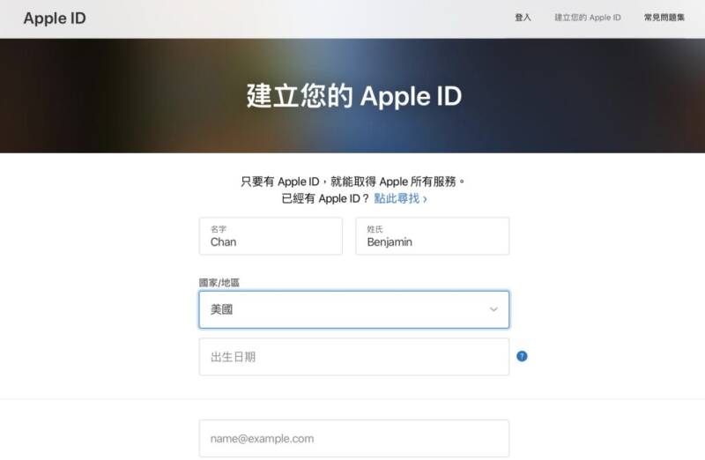
Task: Open the 登入 navigation item
Action: coord(523,18)
